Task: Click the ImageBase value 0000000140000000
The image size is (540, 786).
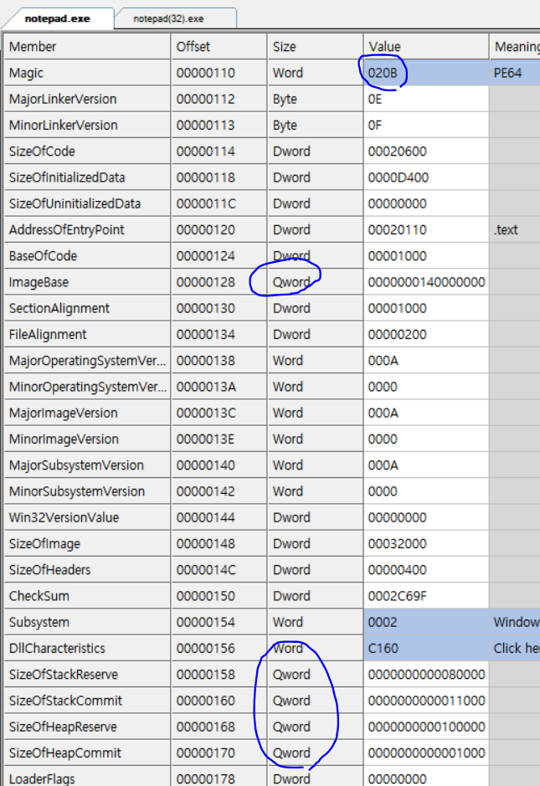Action: pos(426,282)
